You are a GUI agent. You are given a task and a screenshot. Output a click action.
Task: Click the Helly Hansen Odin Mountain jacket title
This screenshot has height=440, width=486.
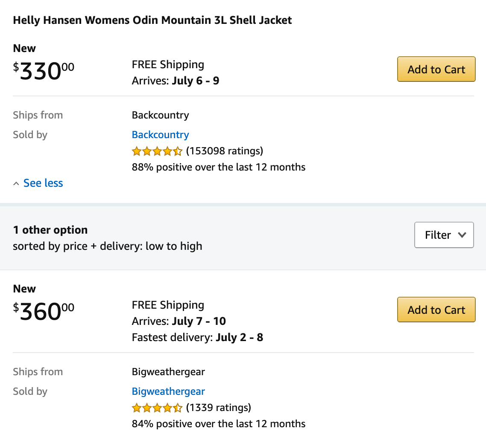click(152, 20)
